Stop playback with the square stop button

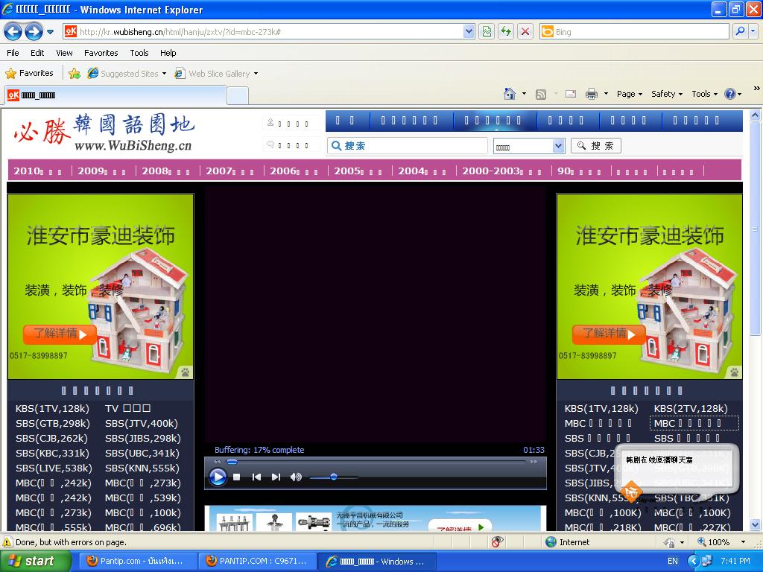(236, 477)
